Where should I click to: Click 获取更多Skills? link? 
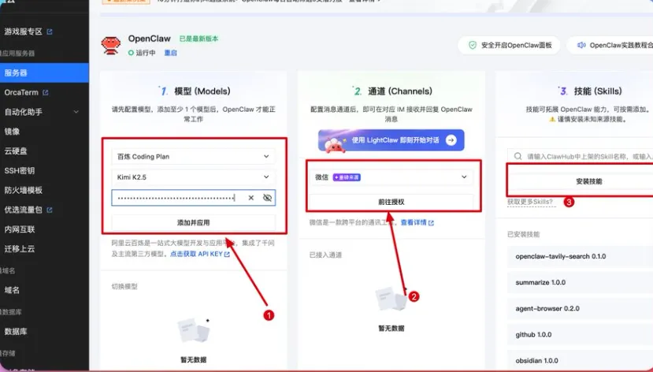click(x=531, y=202)
